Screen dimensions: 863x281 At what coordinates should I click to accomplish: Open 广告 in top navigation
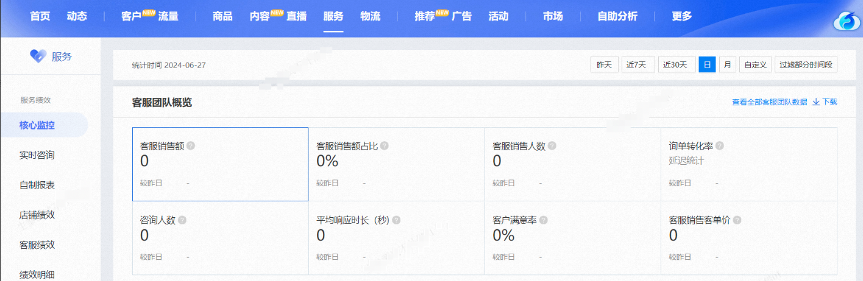[462, 16]
